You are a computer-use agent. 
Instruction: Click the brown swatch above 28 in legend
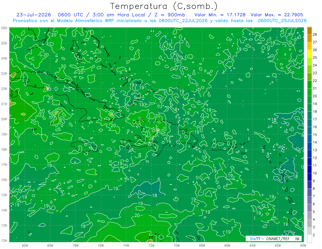click(x=309, y=31)
